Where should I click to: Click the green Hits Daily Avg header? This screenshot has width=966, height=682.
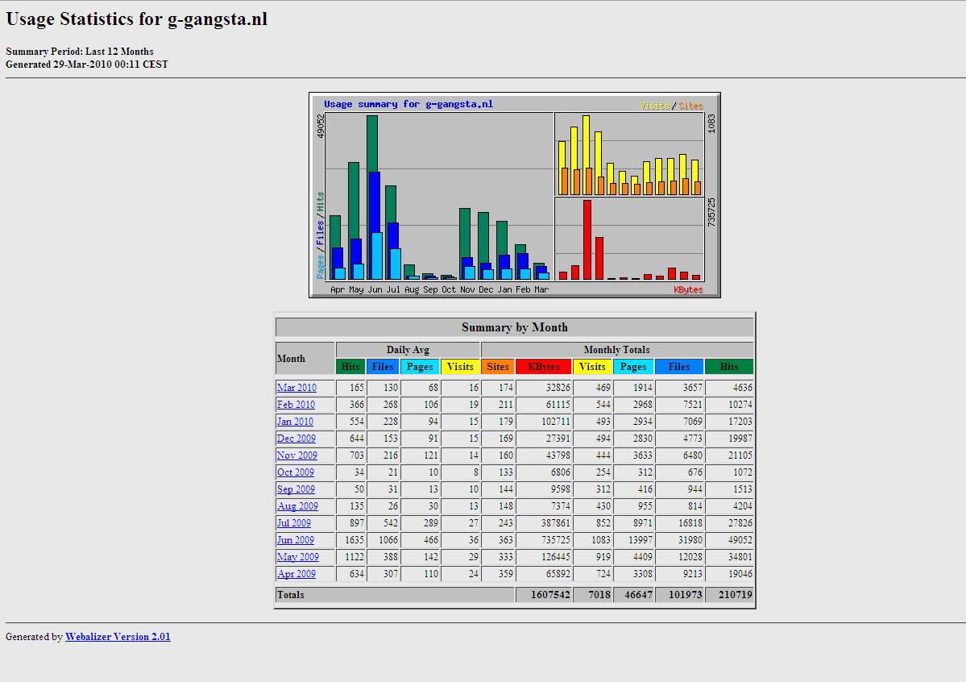point(350,367)
